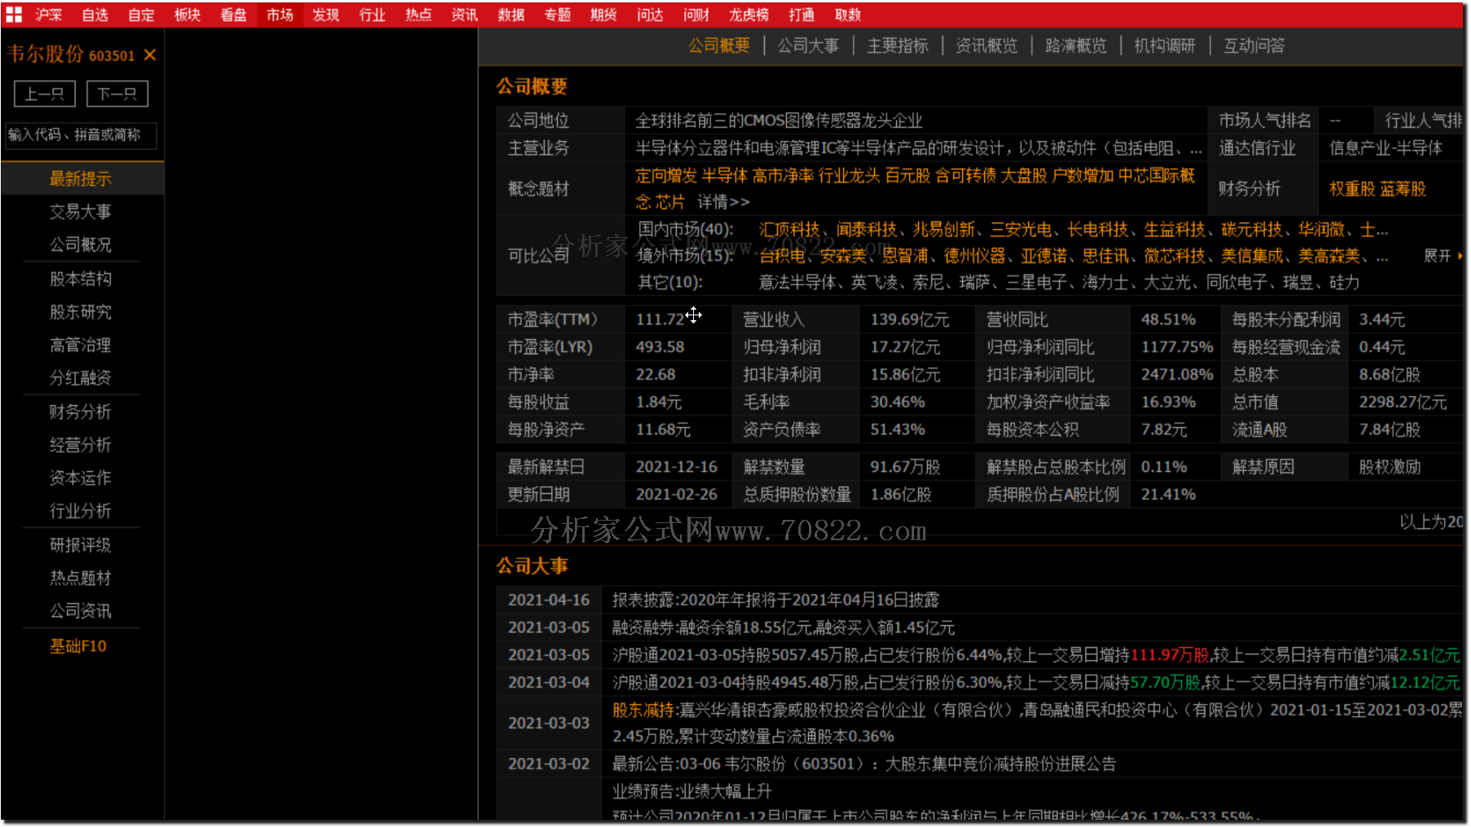1471x827 pixels.
Task: Expand comparable companies with 展开 arrow
Action: [x=1442, y=256]
